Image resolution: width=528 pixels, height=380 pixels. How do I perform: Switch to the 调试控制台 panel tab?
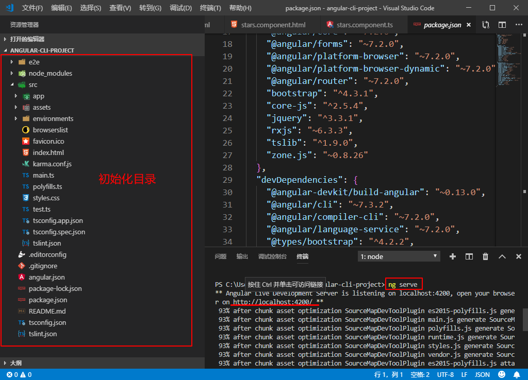[272, 256]
